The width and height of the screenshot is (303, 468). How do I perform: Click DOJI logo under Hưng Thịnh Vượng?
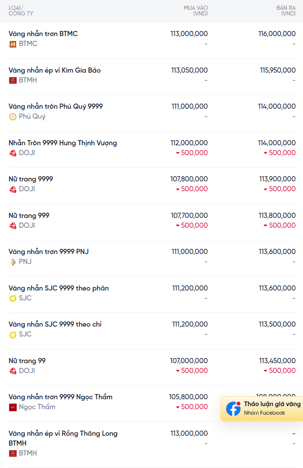[13, 153]
